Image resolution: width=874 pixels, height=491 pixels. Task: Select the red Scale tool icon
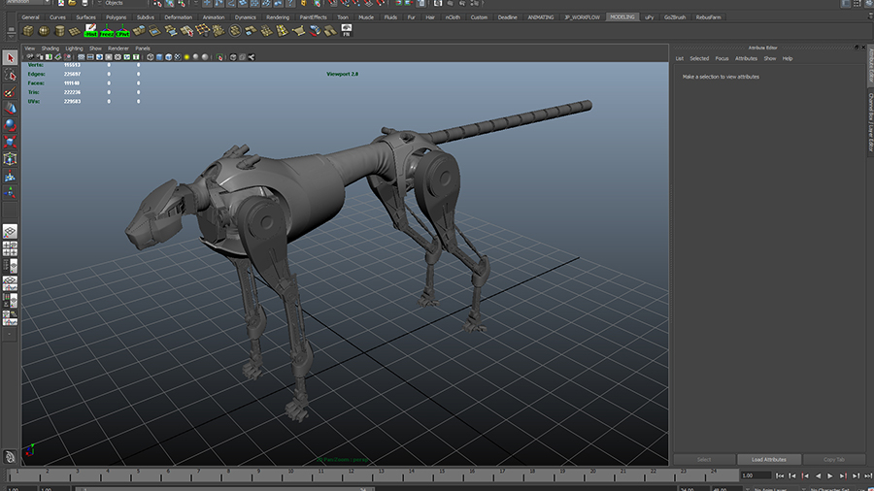(10, 141)
